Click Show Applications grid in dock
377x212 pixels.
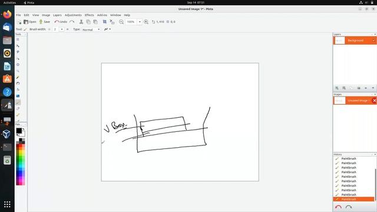point(7,204)
